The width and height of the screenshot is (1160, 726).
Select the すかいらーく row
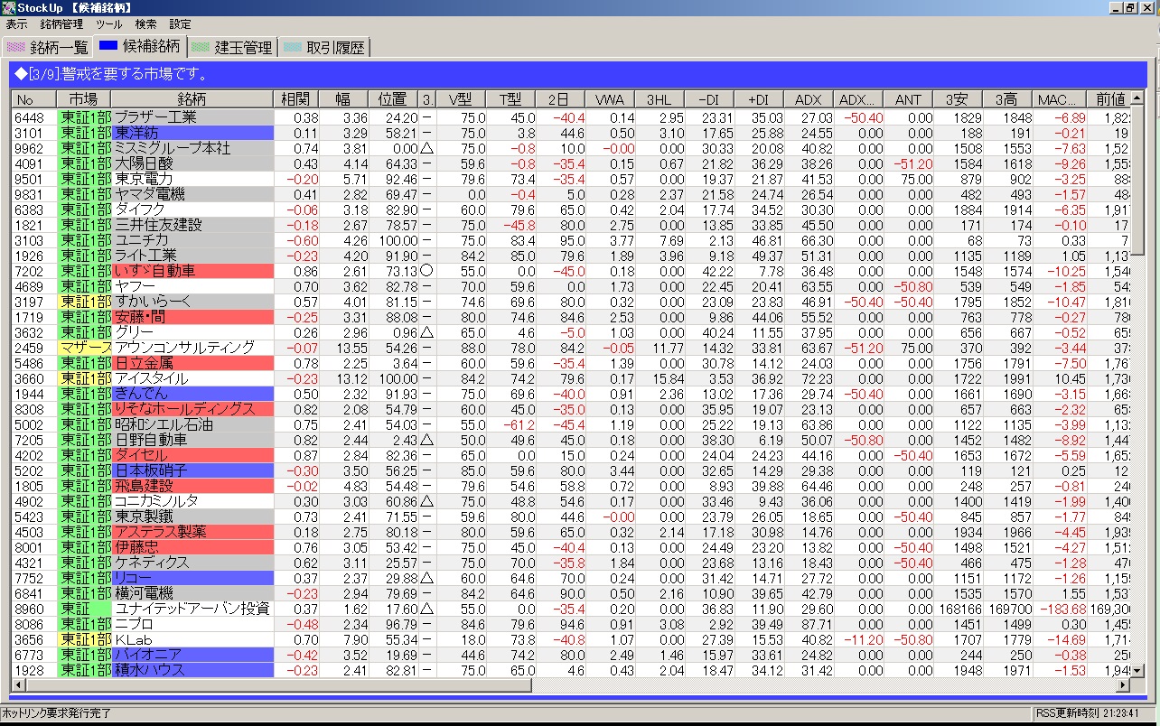coord(571,302)
